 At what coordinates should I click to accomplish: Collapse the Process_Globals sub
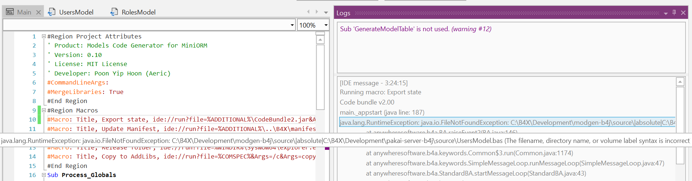pyautogui.click(x=44, y=175)
